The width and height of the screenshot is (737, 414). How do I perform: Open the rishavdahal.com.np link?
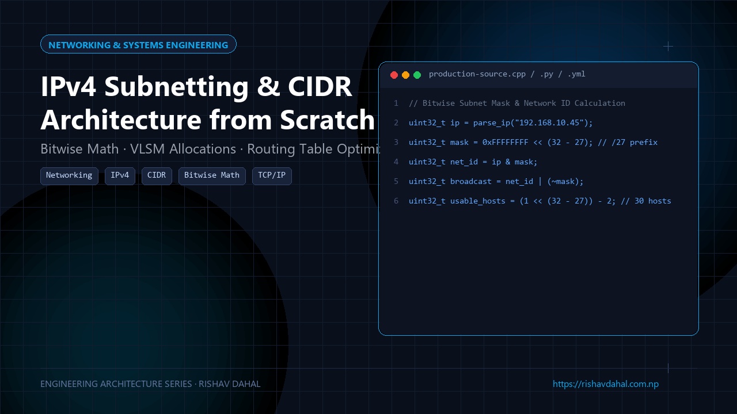point(606,384)
